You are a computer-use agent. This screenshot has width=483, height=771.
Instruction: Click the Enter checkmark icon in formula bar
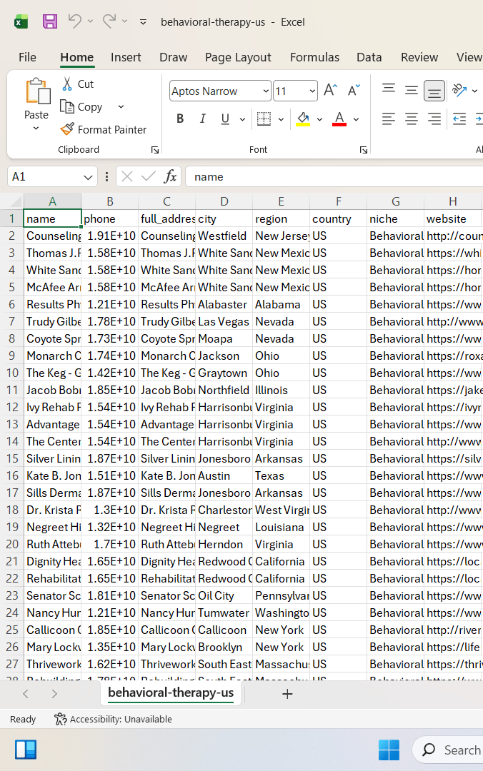[148, 176]
